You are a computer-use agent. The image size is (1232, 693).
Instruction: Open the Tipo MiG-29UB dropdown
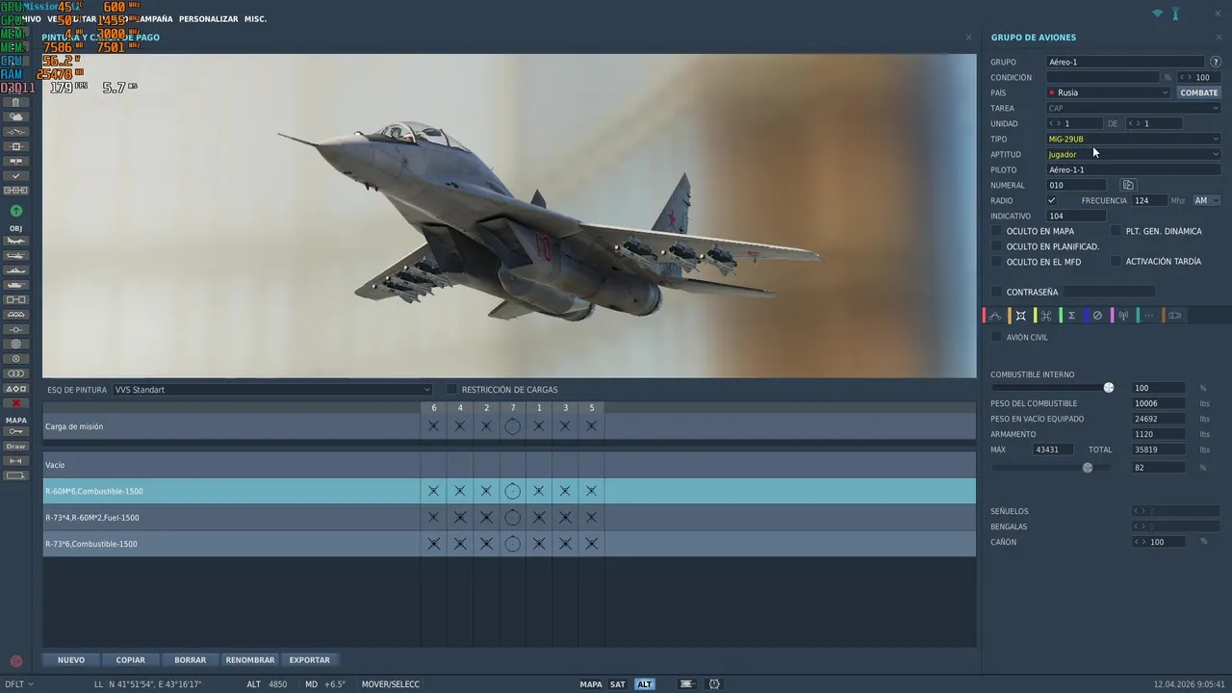click(1134, 139)
